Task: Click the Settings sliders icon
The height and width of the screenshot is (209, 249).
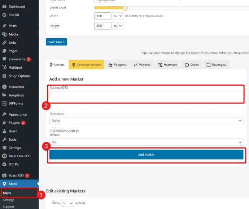Action: point(4,148)
